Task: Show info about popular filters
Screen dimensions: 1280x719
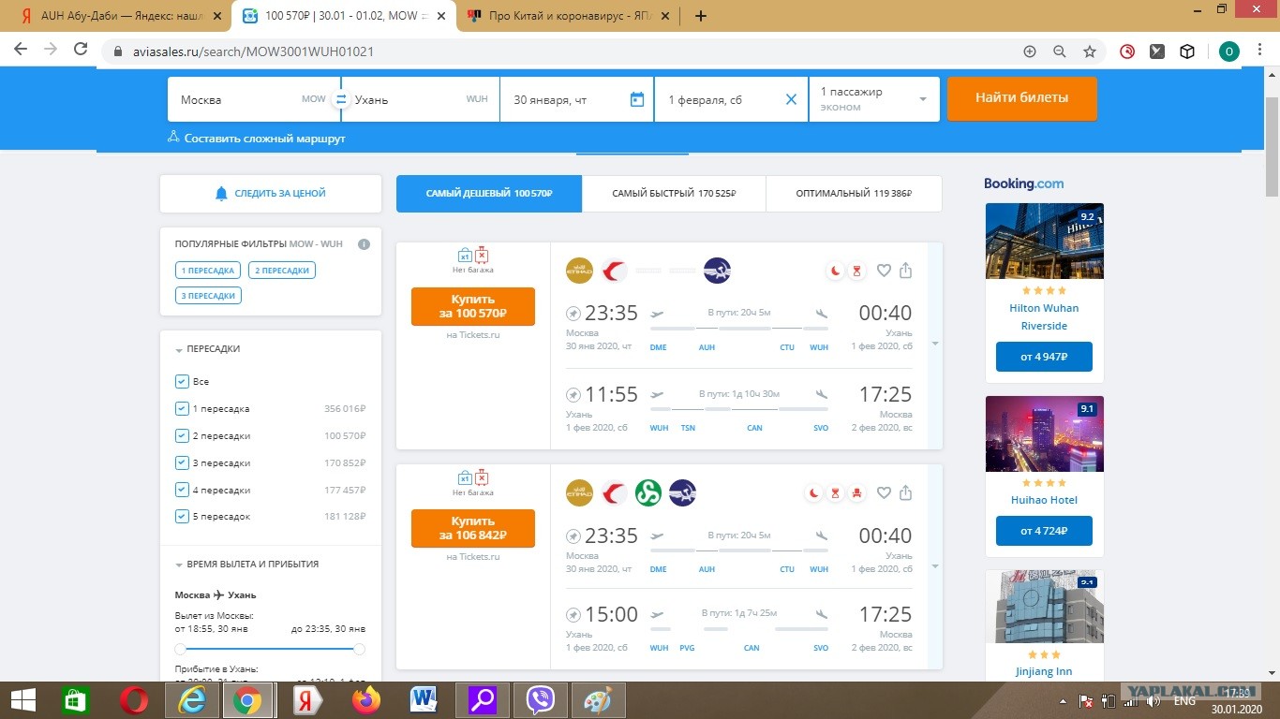Action: tap(364, 244)
